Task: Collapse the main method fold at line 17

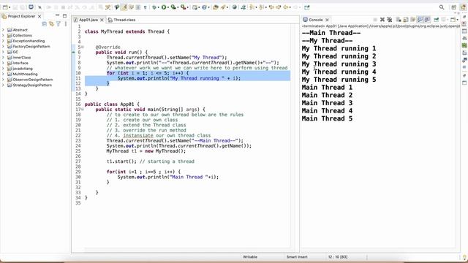Action: [x=83, y=110]
